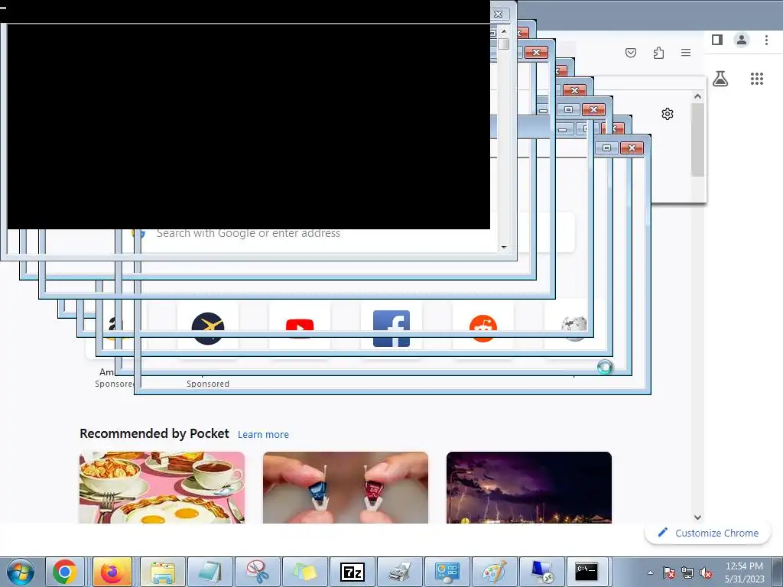Open Remote Desktop Connection taskbar icon

(x=542, y=572)
